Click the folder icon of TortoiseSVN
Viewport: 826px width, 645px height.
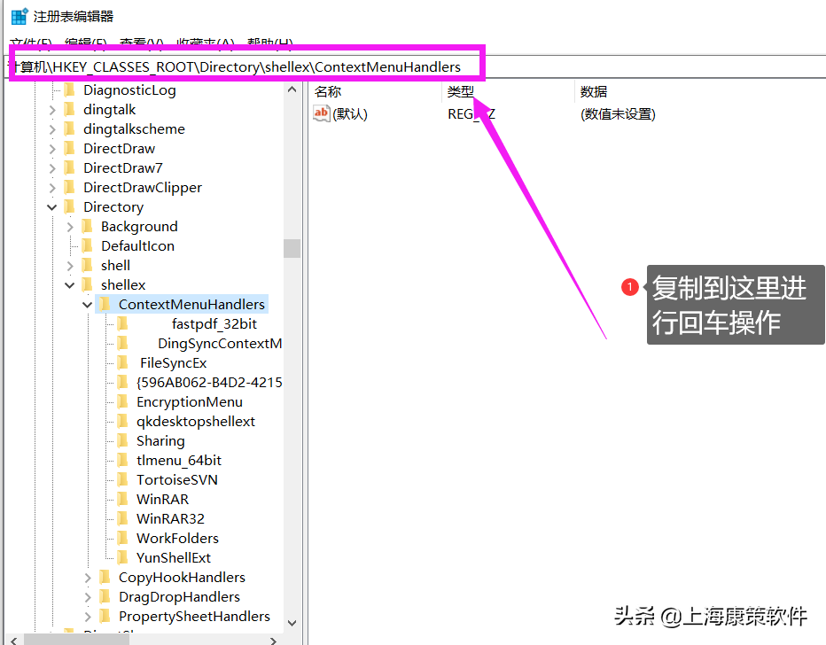coord(122,479)
